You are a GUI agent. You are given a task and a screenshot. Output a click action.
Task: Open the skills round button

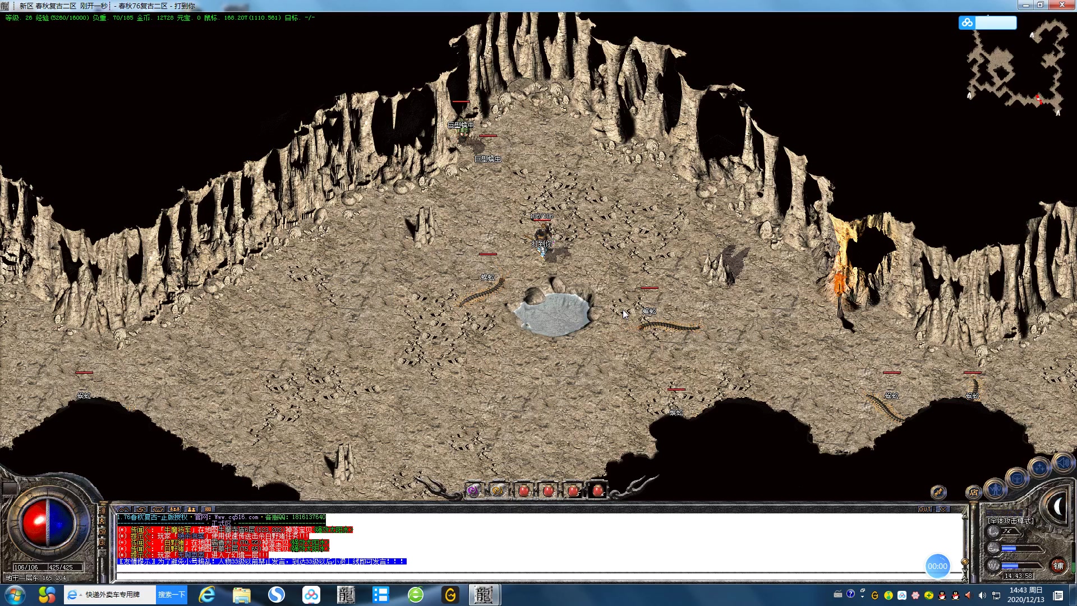coord(1039,468)
